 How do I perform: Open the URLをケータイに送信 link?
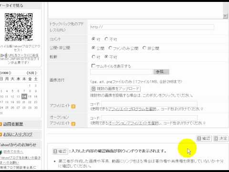(x=23, y=55)
